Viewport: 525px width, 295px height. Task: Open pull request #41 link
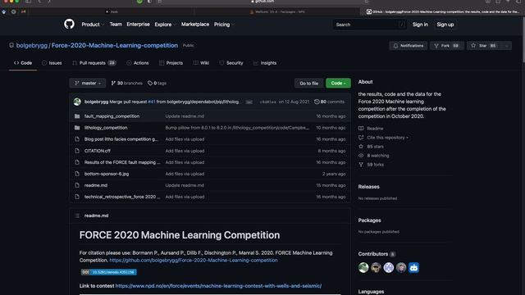(x=152, y=102)
